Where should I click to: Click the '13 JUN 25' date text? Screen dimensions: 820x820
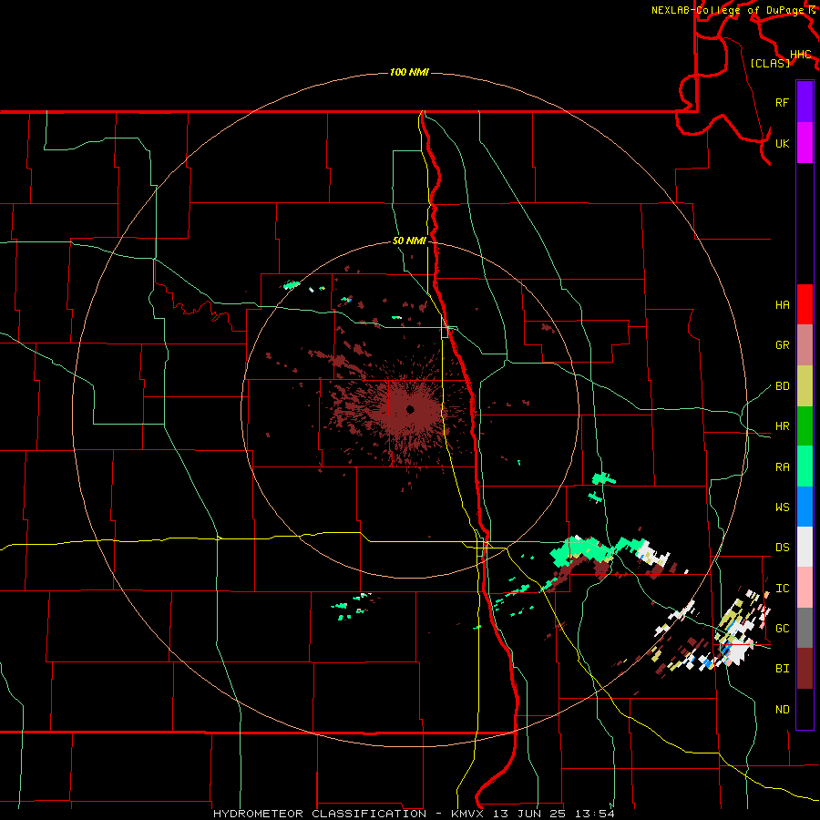[528, 814]
